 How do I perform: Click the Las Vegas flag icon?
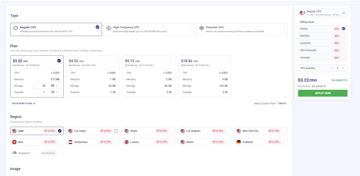[71, 131]
